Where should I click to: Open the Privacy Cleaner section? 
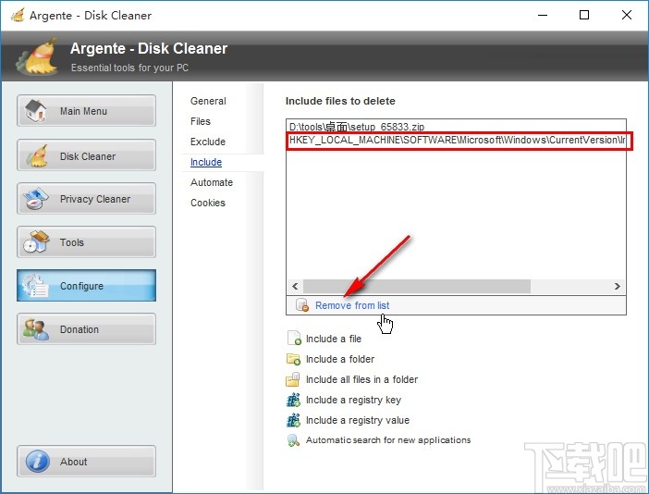tap(87, 198)
